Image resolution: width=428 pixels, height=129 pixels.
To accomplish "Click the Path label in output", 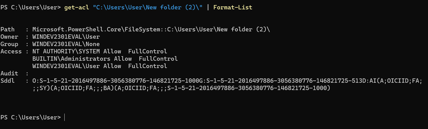I will (x=8, y=29).
